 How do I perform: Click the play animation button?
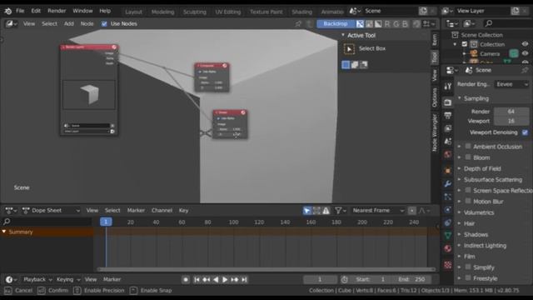tap(225, 280)
